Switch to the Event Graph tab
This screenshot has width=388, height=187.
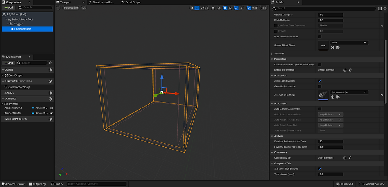click(133, 2)
